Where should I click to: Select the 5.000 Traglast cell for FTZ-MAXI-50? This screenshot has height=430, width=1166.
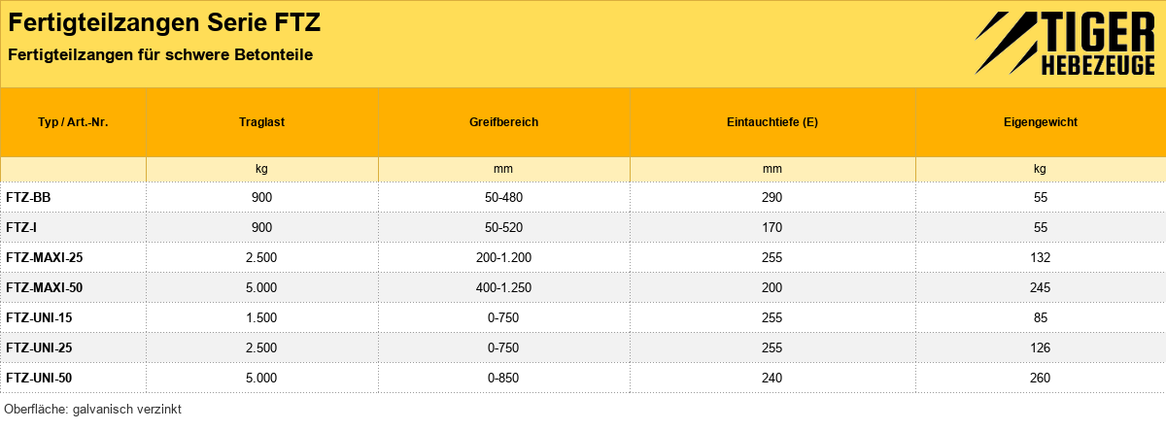(261, 287)
